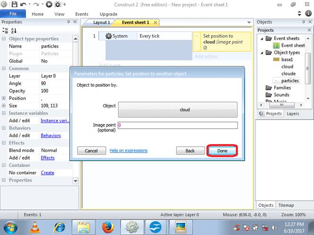
Task: Collapse the Effects section
Action: pyautogui.click(x=4, y=143)
